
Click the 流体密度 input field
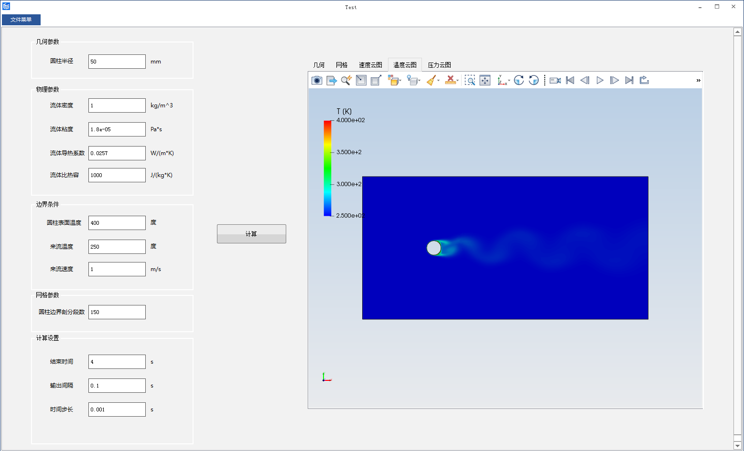tap(117, 105)
